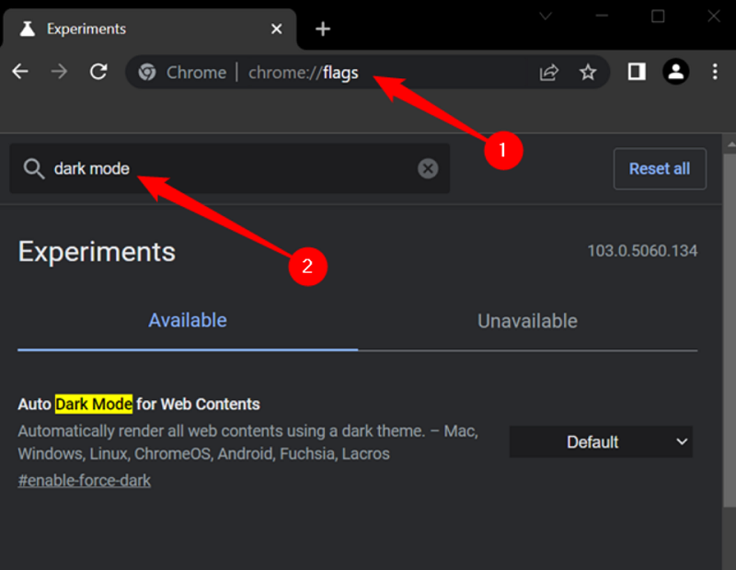
Task: Focus the flags search field
Action: (x=229, y=168)
